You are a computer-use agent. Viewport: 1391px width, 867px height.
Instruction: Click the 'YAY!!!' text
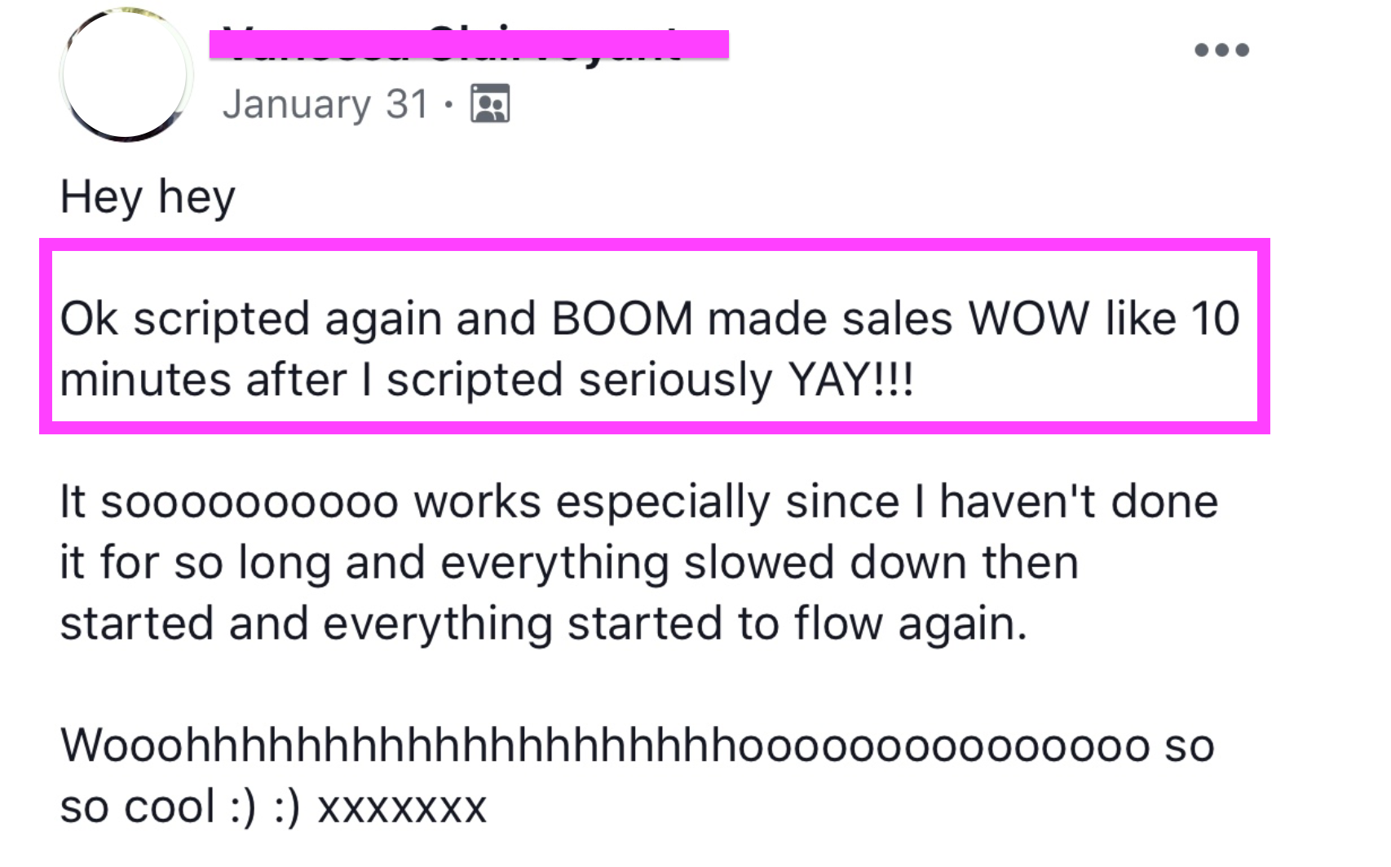coord(850,380)
